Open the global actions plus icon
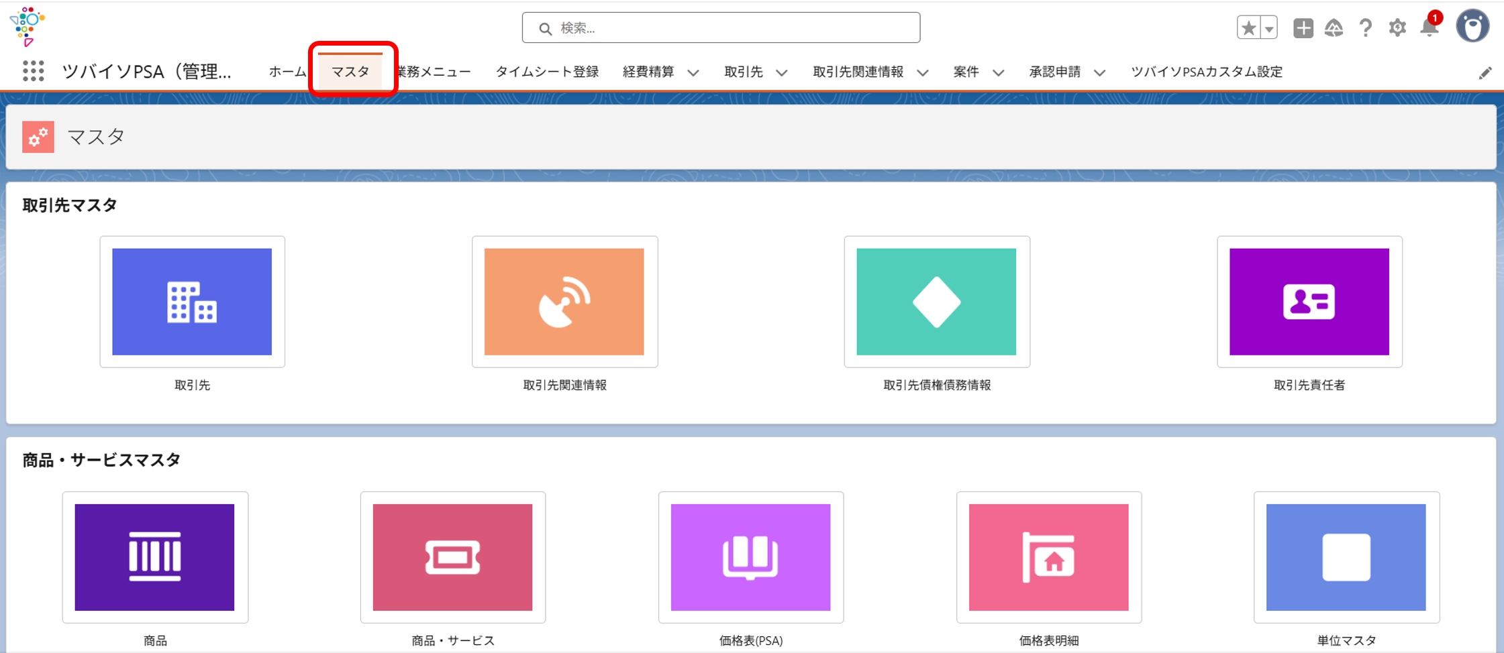The width and height of the screenshot is (1504, 653). [x=1303, y=28]
